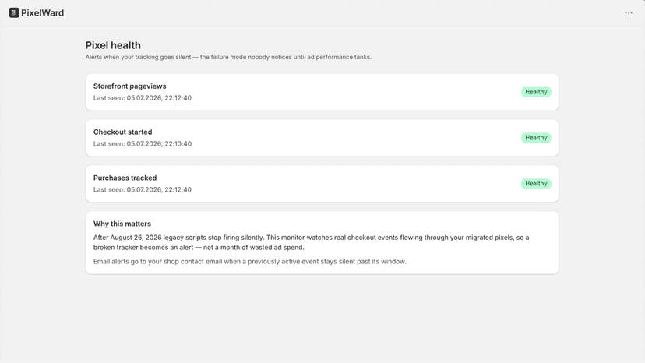
Task: Click Purchases tracked last seen timestamp
Action: [x=143, y=190]
